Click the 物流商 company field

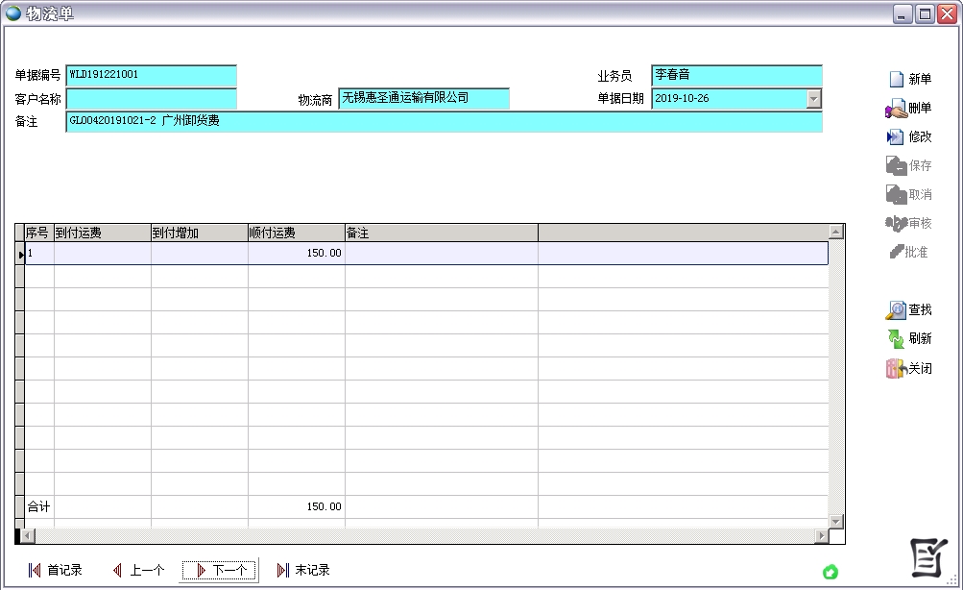point(423,99)
